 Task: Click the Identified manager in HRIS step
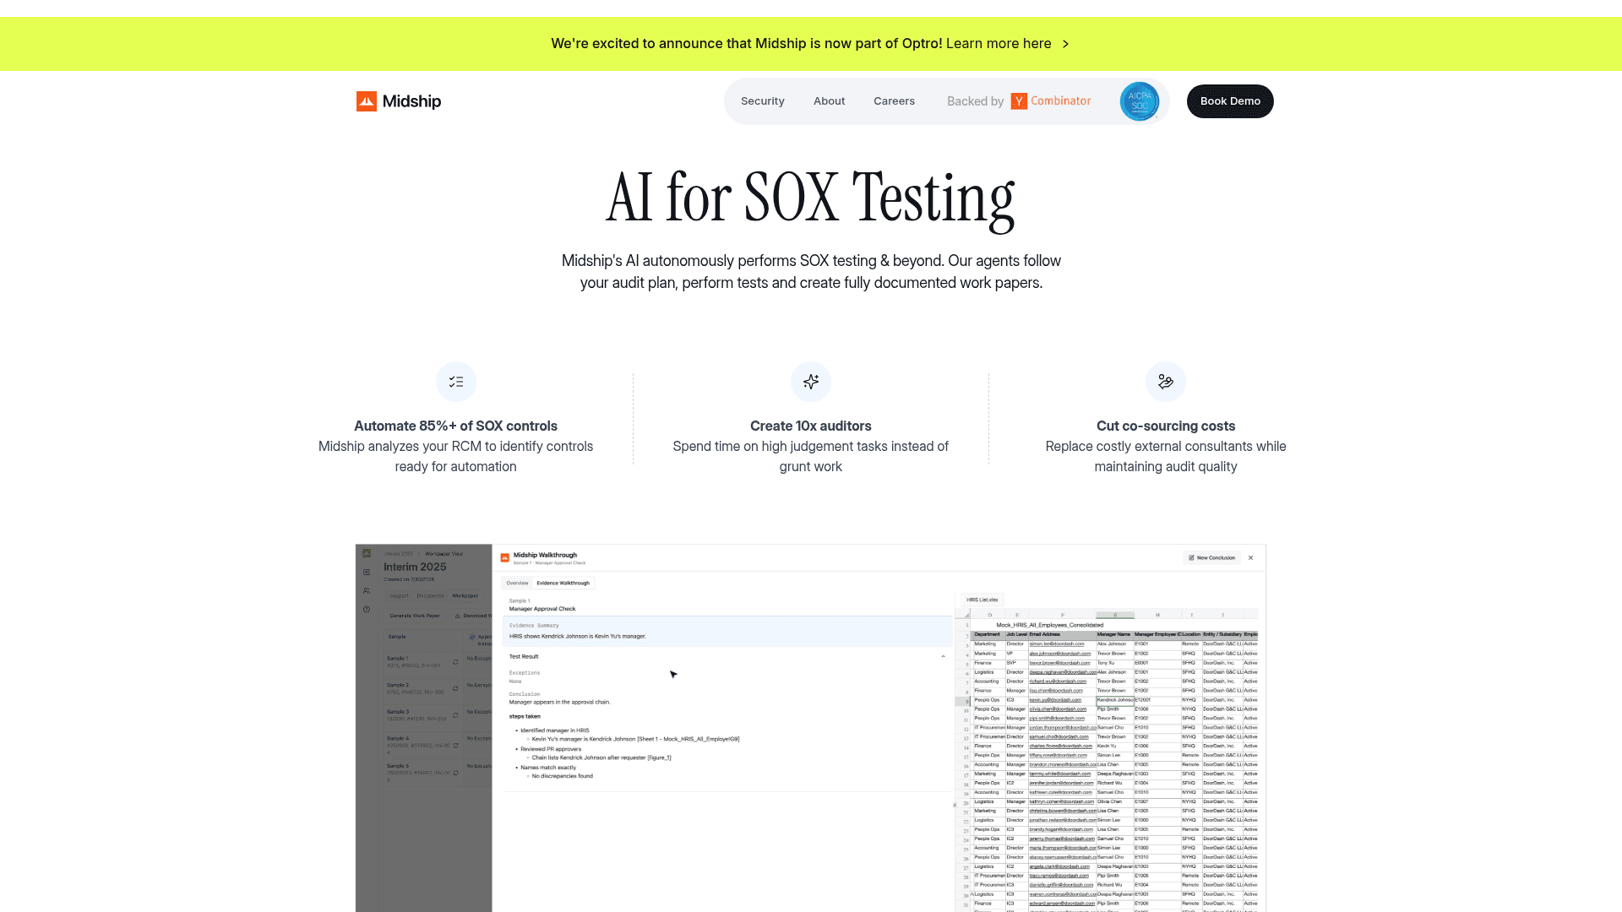point(555,730)
